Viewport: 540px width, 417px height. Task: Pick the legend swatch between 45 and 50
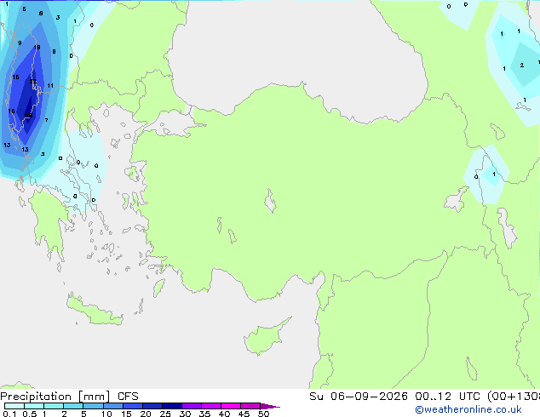[250, 406]
